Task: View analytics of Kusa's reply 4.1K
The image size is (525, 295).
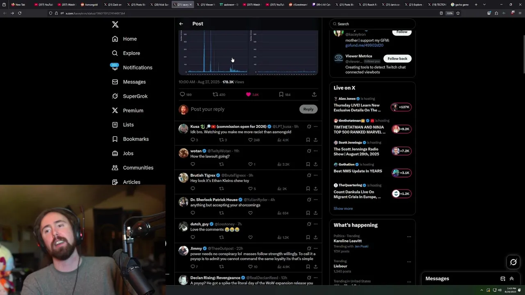Action: click(283, 140)
